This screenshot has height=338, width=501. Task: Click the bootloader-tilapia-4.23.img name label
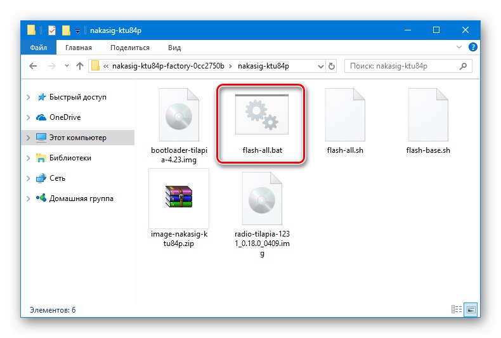pos(179,155)
